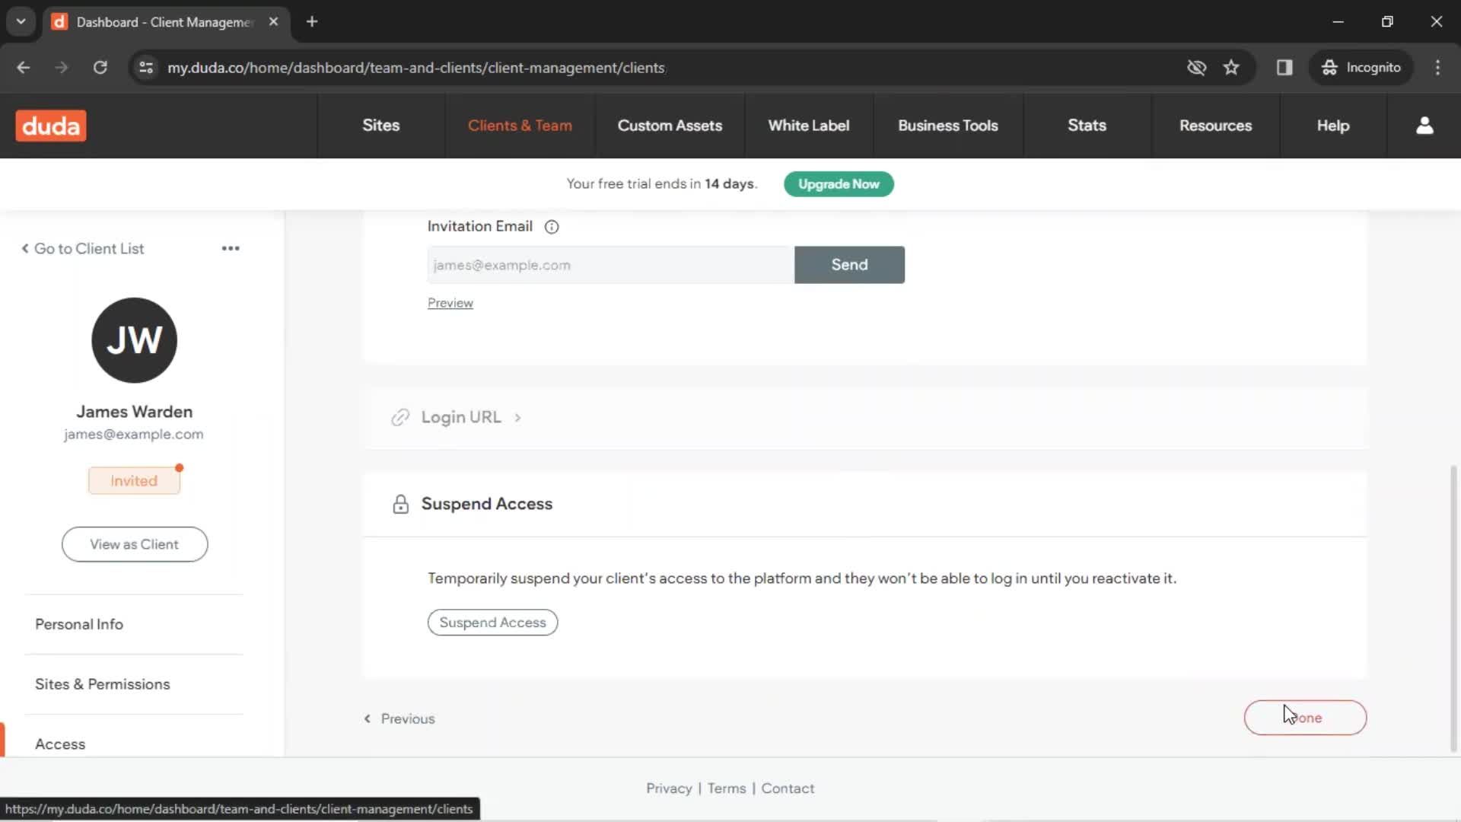This screenshot has width=1461, height=822.
Task: Click the Suspend Access button
Action: 492,623
